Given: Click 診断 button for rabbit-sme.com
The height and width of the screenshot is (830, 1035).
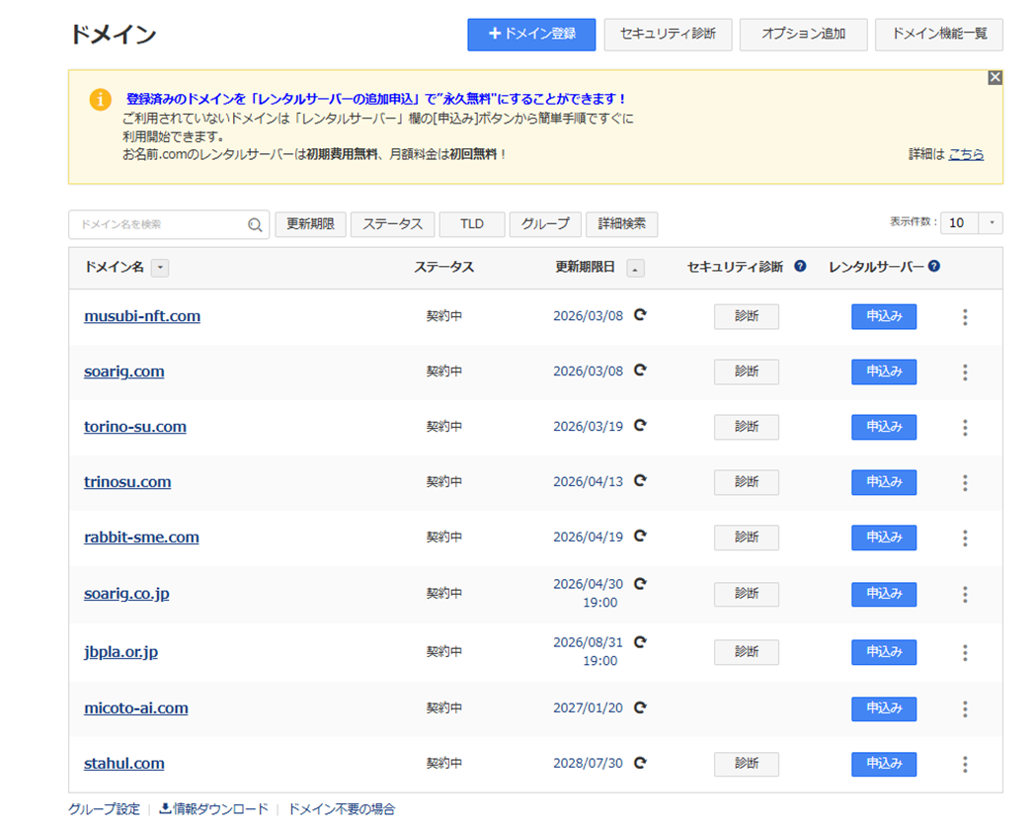Looking at the screenshot, I should [x=747, y=538].
